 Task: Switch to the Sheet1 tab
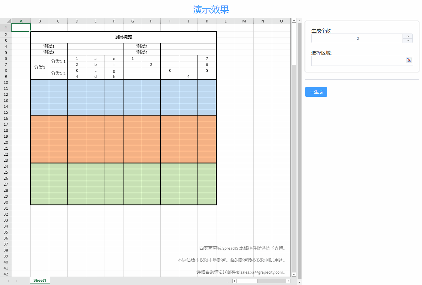point(39,280)
